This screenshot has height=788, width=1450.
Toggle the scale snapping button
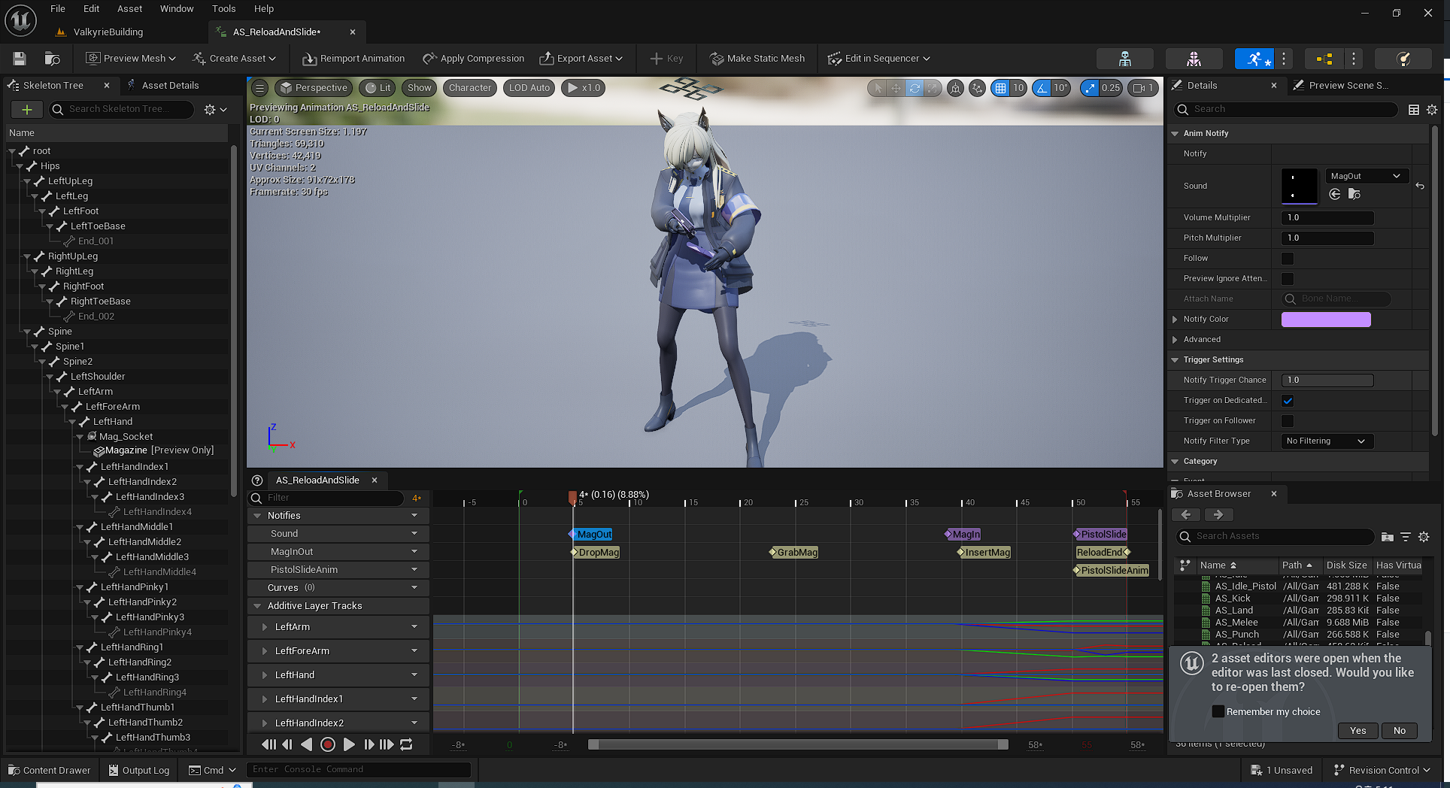(x=1090, y=88)
